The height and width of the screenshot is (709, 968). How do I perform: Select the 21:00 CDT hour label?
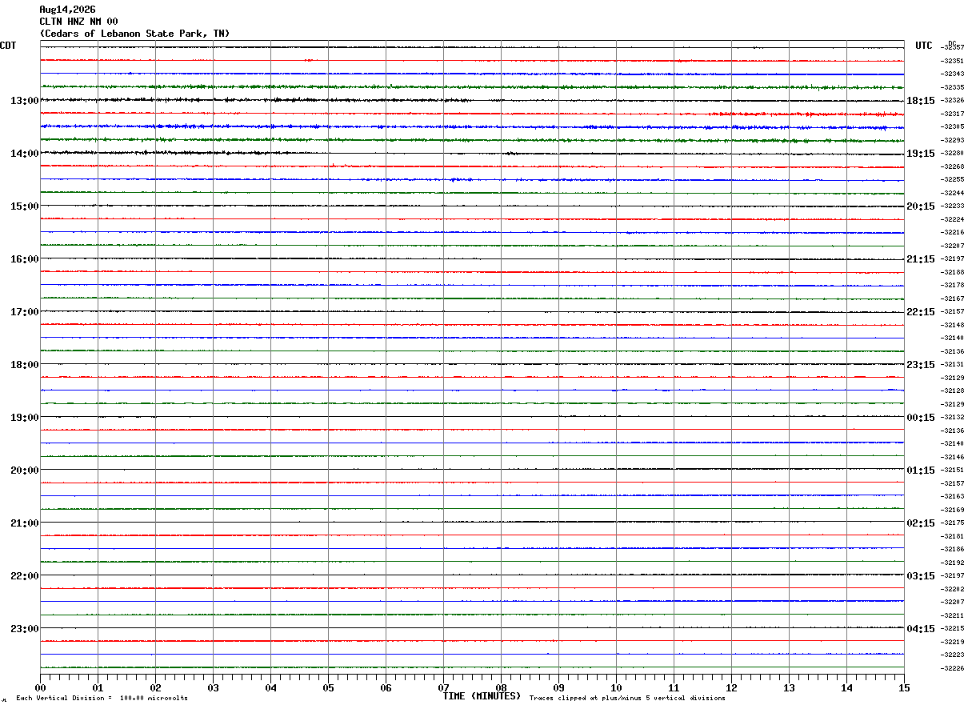24,523
